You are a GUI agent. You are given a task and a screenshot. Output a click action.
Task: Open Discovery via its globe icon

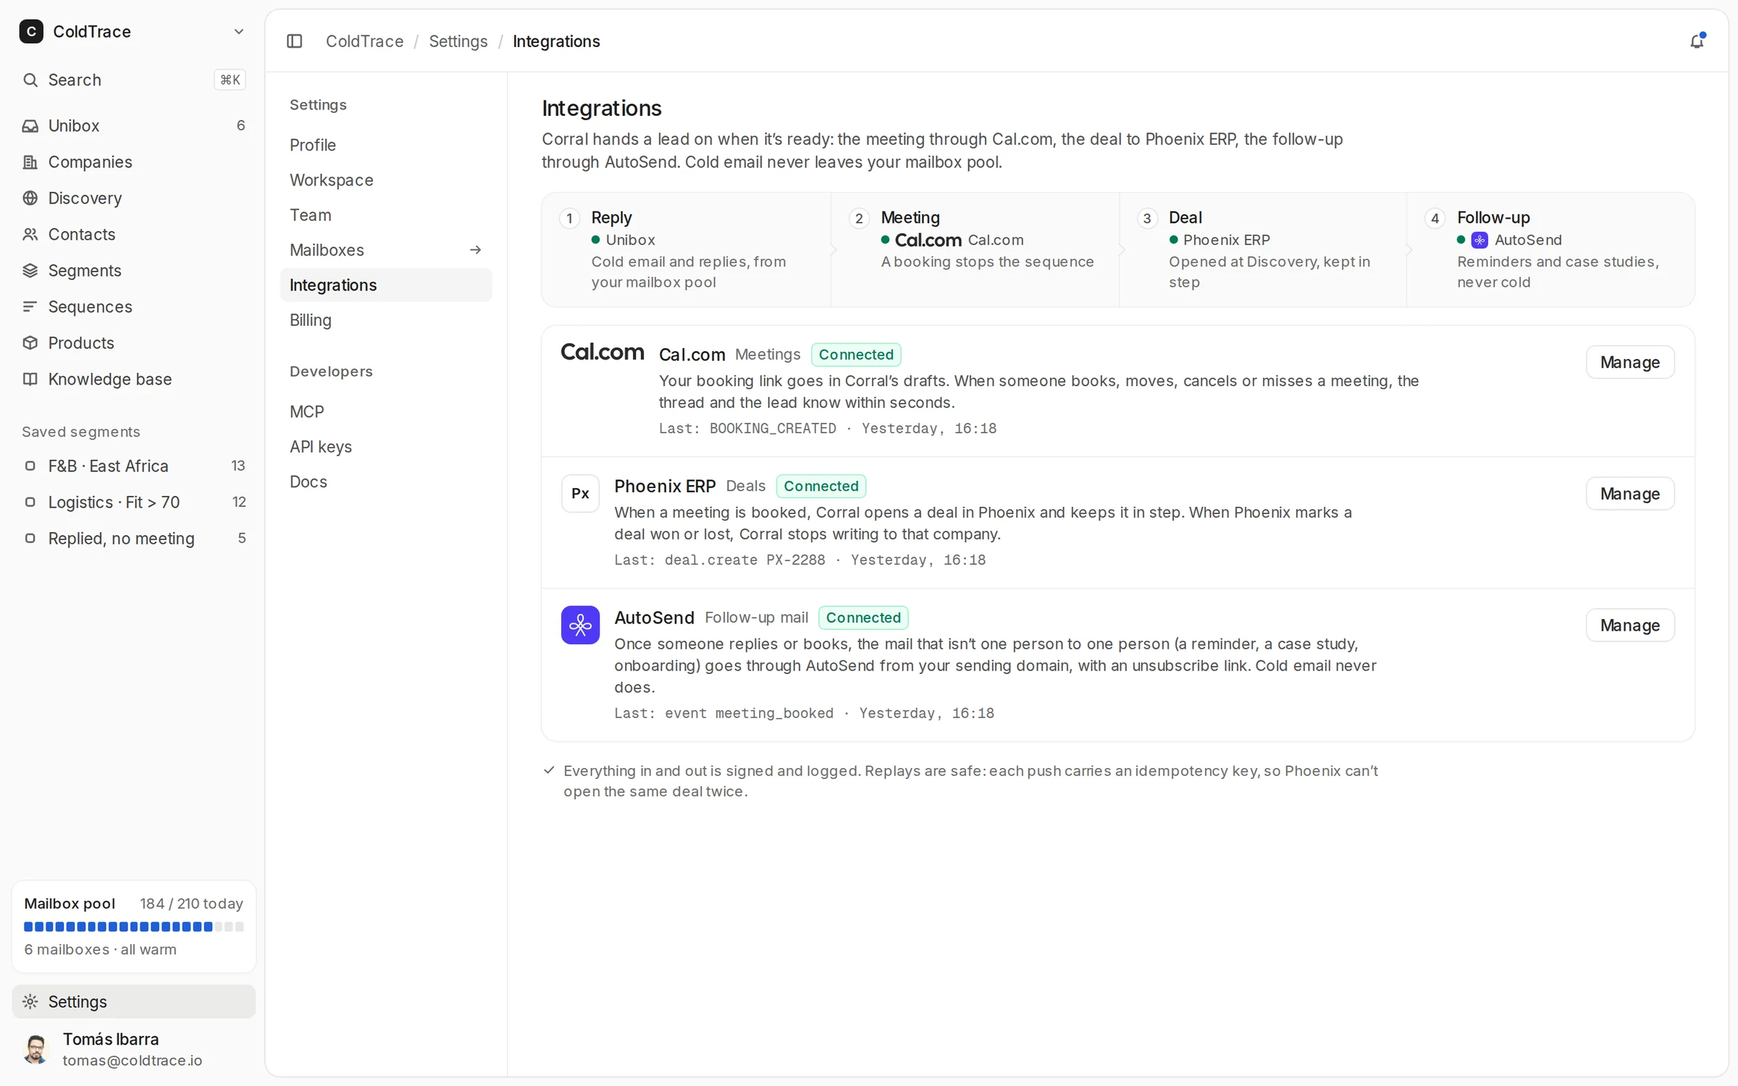click(x=30, y=198)
